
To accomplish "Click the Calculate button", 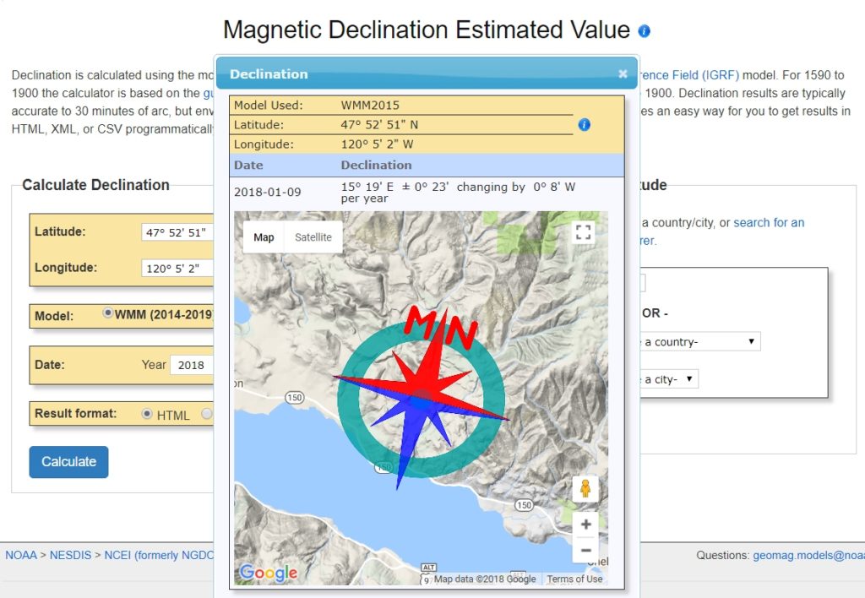I will (68, 462).
